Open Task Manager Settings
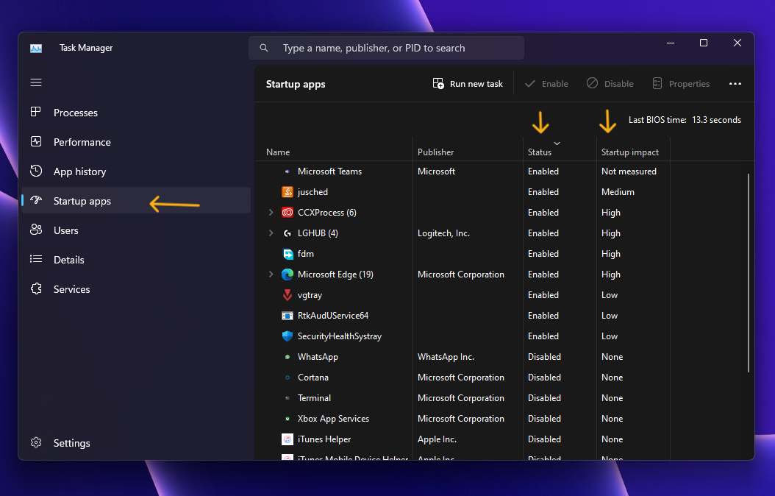Screen dimensions: 775x496 pyautogui.click(x=136, y=442)
